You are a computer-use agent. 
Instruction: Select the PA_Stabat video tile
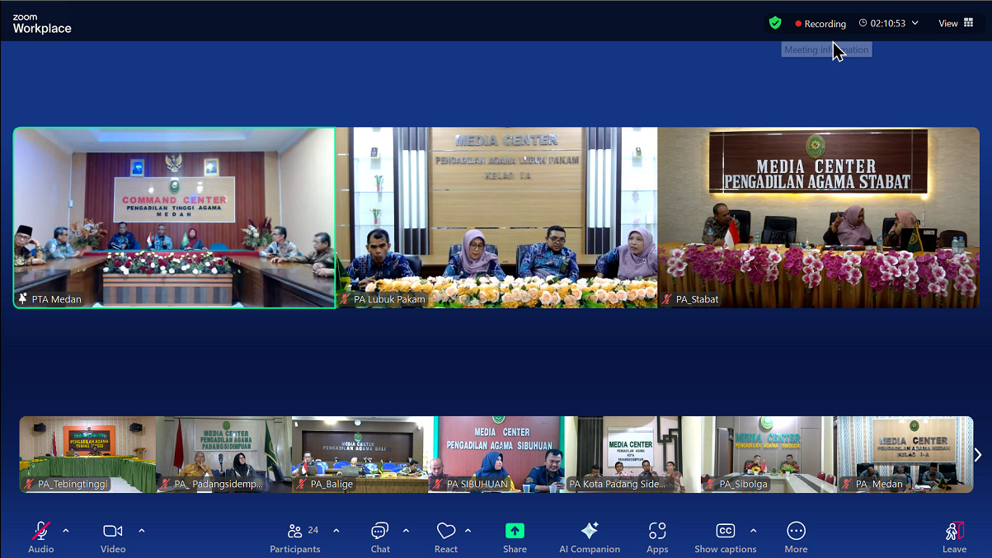tap(818, 218)
